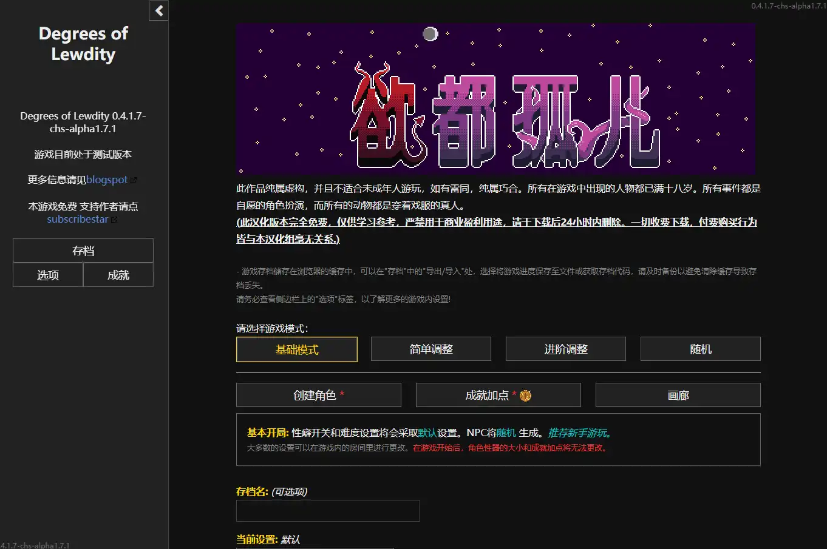Switch to the 成就加点 tab
The height and width of the screenshot is (549, 827).
[x=499, y=395]
